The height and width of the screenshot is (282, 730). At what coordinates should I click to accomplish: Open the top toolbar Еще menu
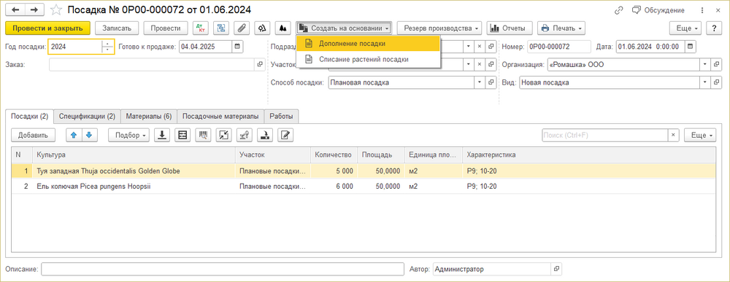pos(685,28)
